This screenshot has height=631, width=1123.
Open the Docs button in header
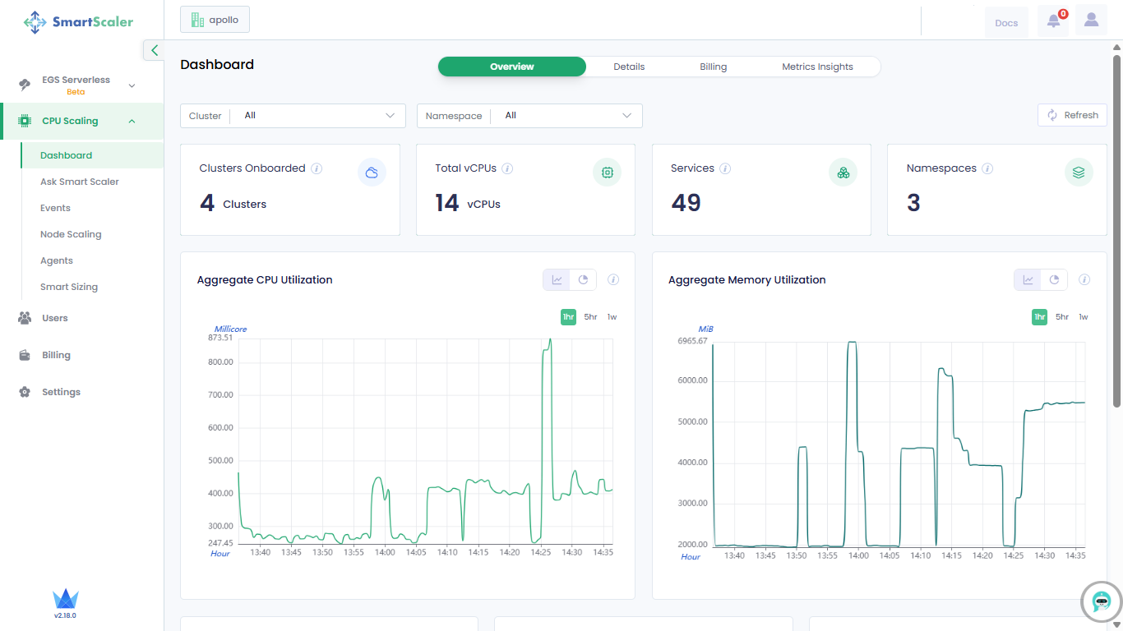[1006, 23]
